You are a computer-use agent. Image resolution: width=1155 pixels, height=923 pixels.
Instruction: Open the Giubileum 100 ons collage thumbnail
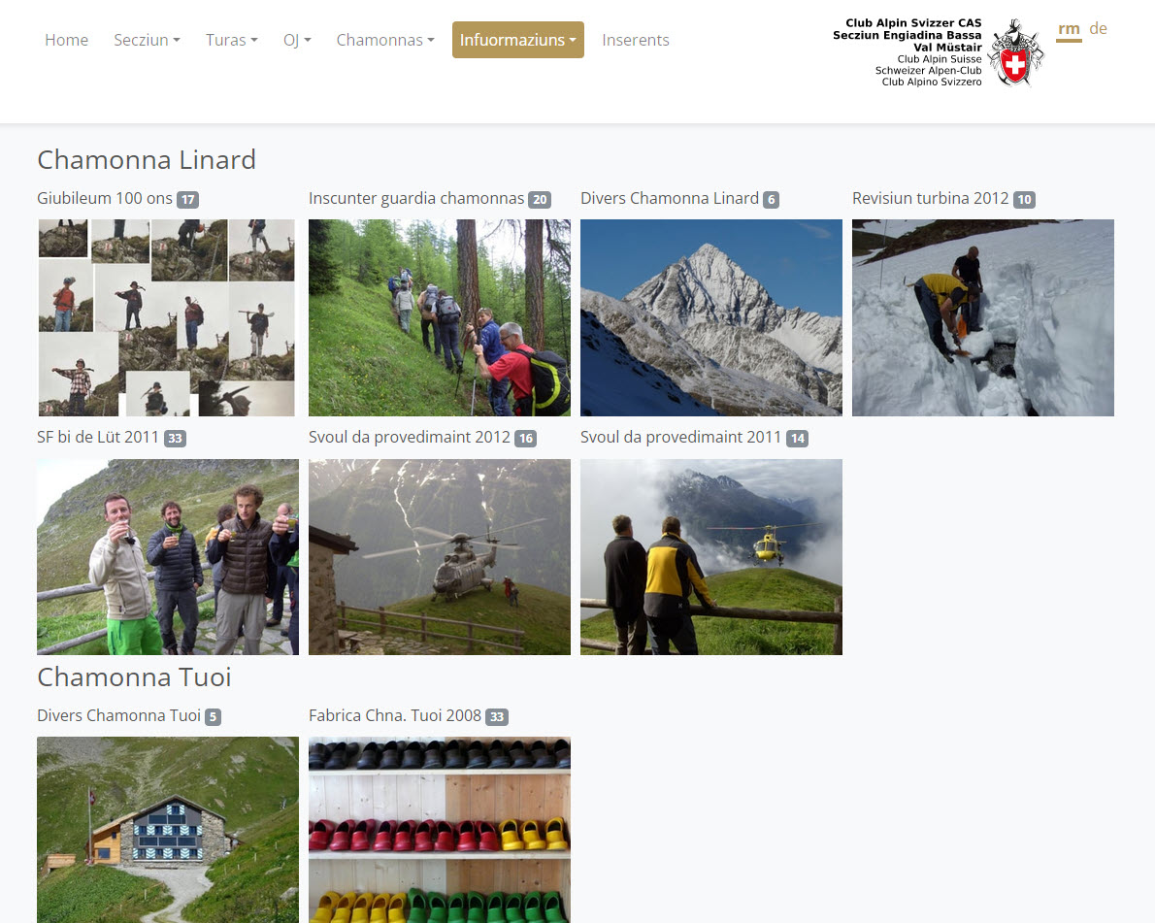(x=167, y=317)
